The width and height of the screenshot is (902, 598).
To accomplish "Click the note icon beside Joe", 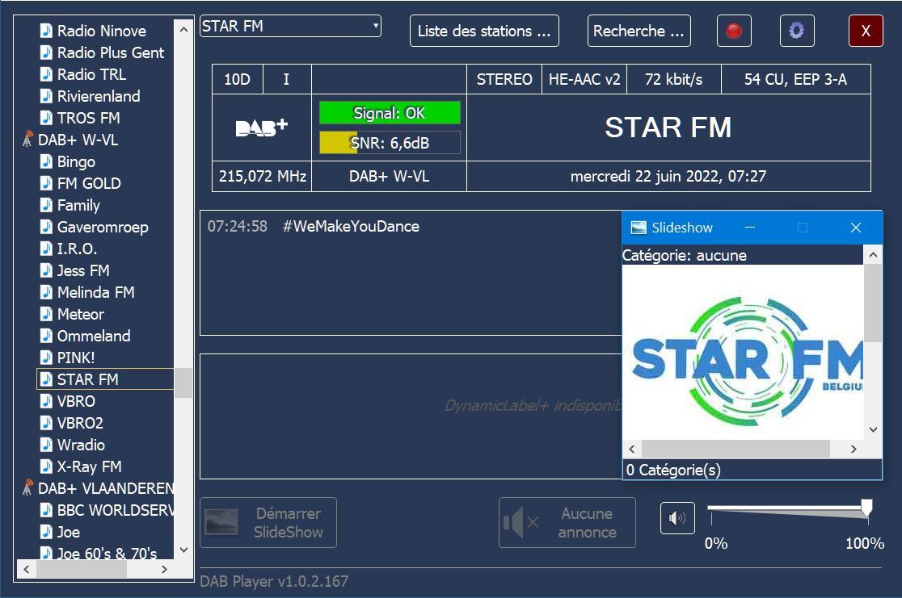I will coord(46,532).
